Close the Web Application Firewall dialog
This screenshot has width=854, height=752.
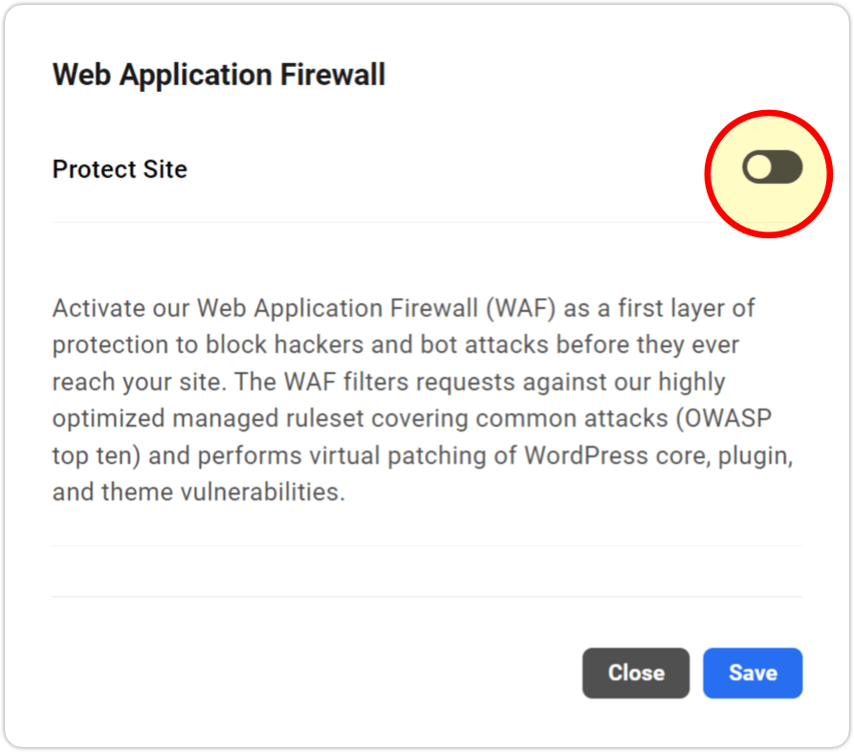point(635,673)
